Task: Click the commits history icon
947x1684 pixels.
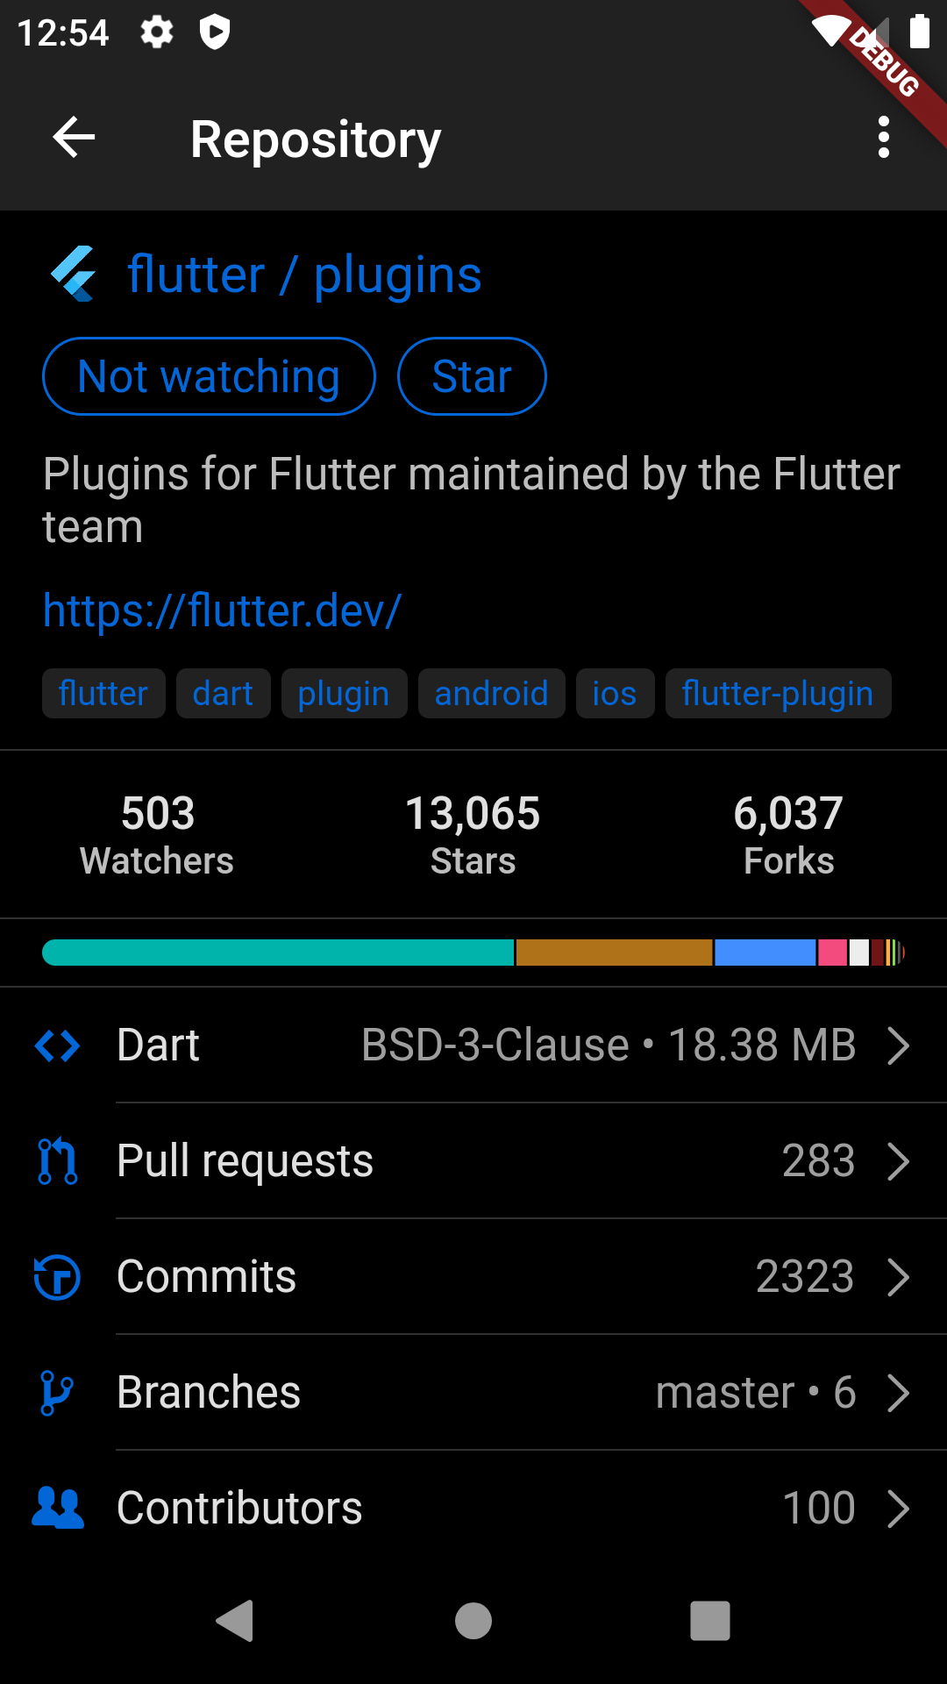Action: 57,1277
